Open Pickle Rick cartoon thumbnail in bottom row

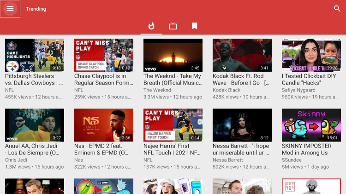click(104, 186)
